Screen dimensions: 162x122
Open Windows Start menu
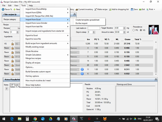[4, 119]
